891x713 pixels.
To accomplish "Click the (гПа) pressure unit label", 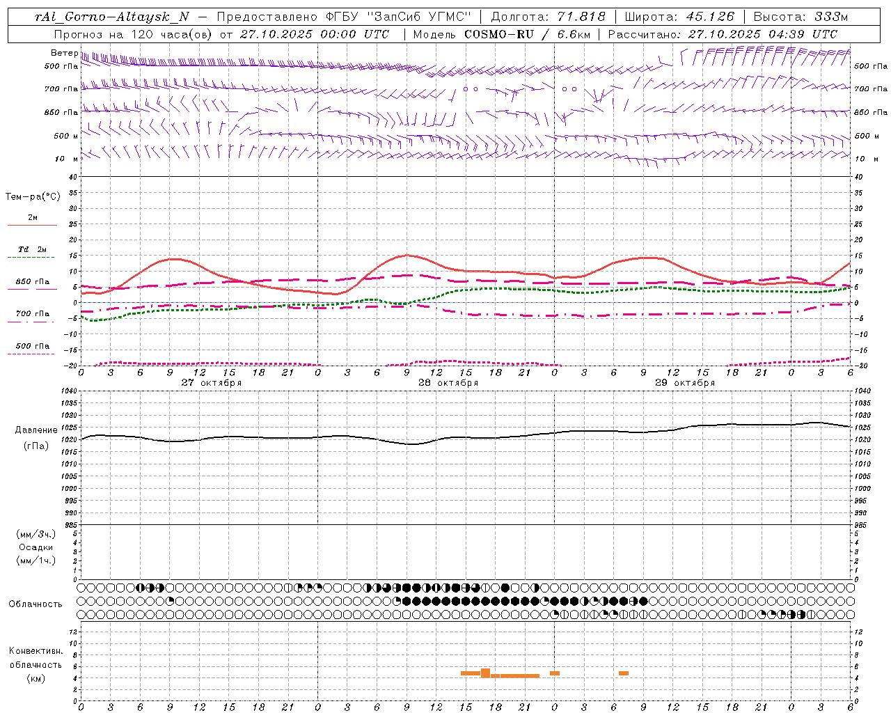I will coord(36,446).
